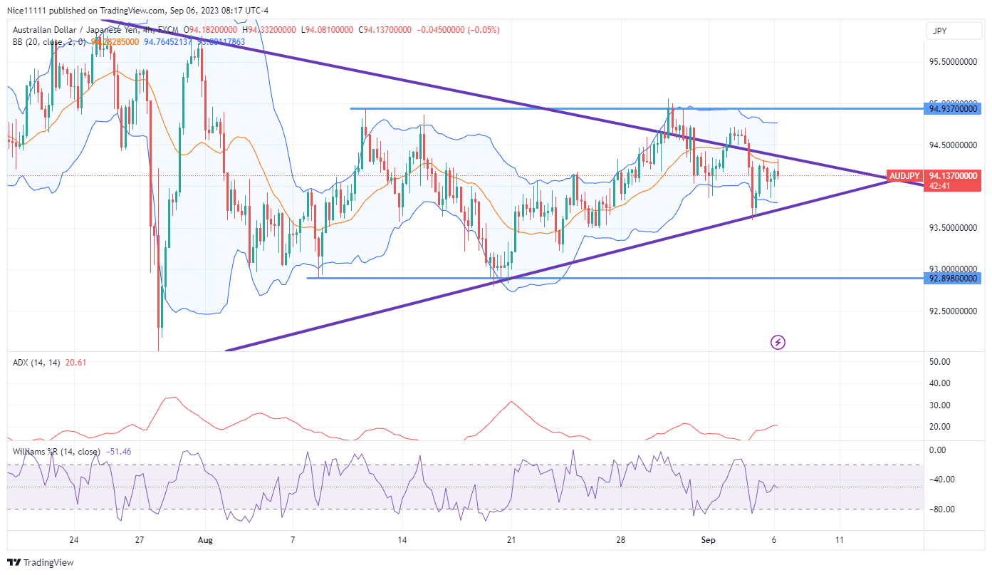Click the 50.00 ADX axis label
Screen dimensions: 992x575
pos(940,362)
